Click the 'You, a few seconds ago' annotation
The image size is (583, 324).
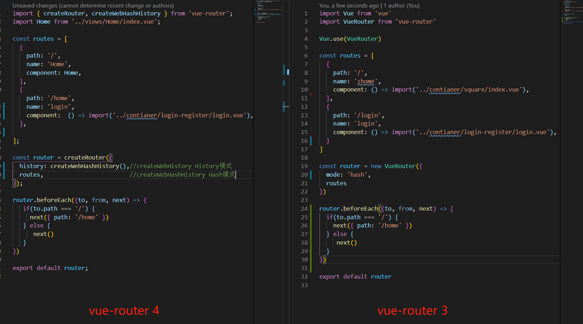pyautogui.click(x=369, y=6)
